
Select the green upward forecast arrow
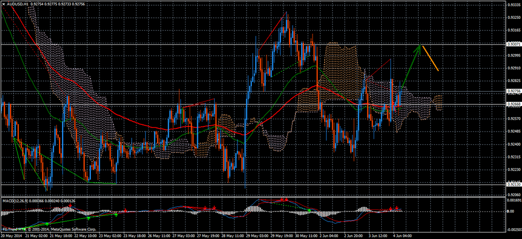pyautogui.click(x=411, y=65)
